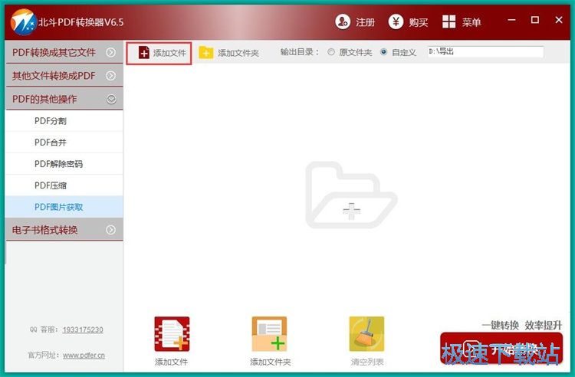The image size is (575, 377).
Task: Open QQ客服 1933175230 link
Action: [x=83, y=329]
